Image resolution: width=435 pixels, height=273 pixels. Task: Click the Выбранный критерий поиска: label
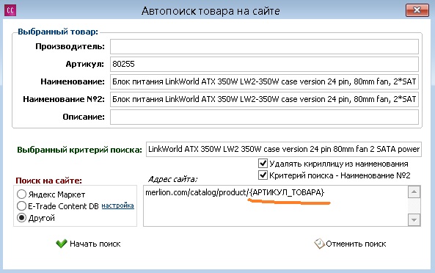click(x=80, y=150)
